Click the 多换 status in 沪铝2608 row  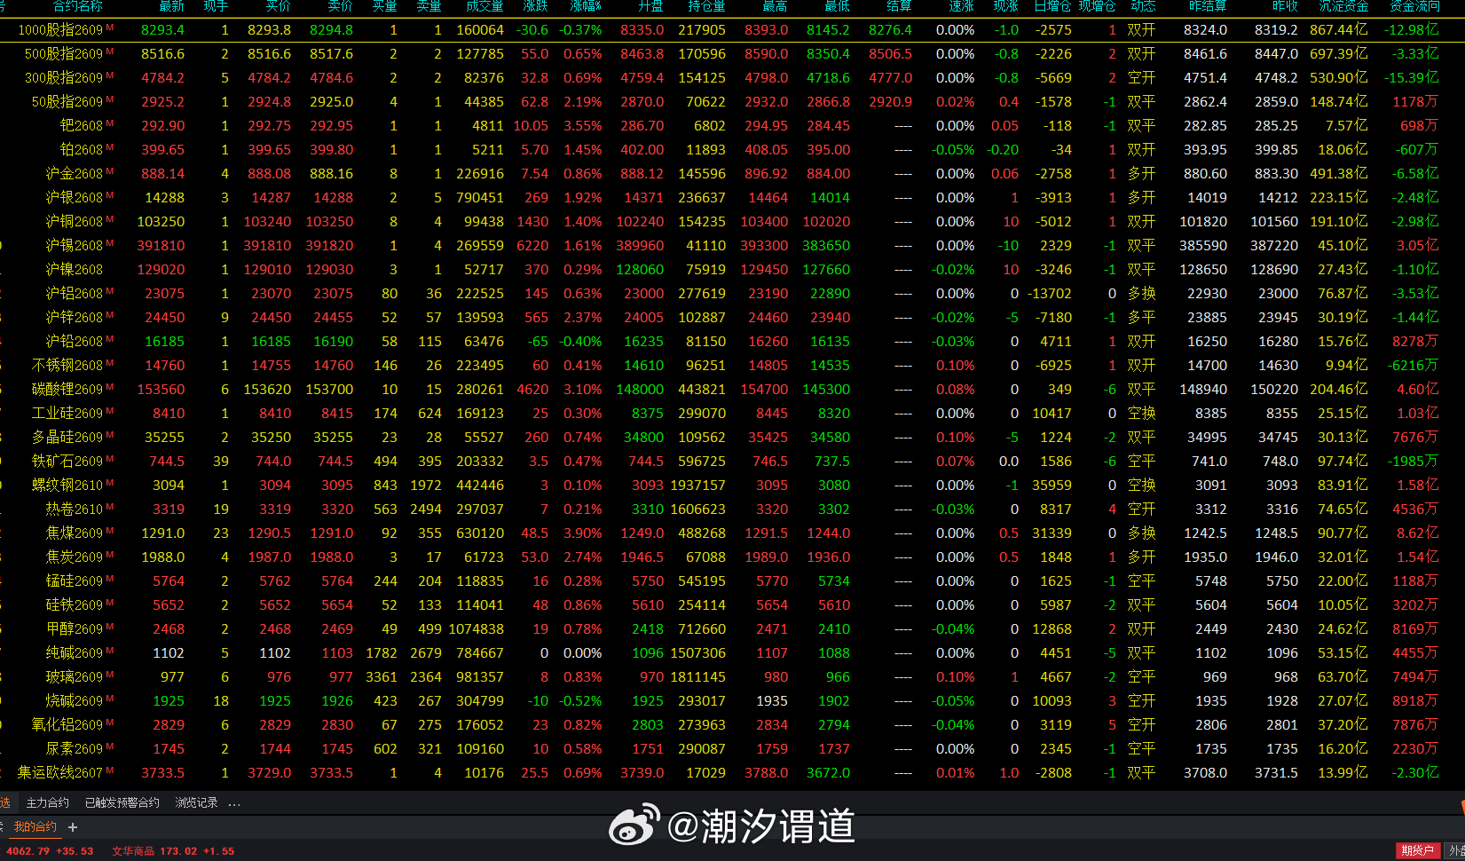tap(1141, 294)
